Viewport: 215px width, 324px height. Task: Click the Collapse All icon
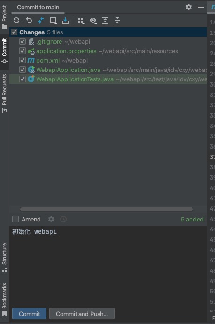(x=117, y=21)
